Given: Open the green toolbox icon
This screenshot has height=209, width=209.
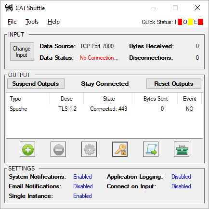Looking at the screenshot, I should (182, 149).
